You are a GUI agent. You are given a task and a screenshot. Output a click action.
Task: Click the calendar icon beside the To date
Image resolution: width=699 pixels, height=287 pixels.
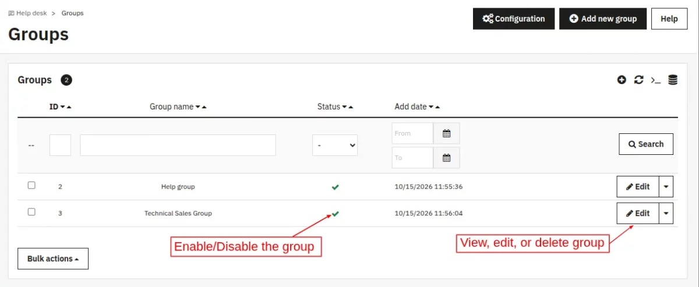tap(447, 157)
